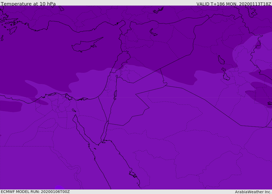Click the 'Temperature at 10 hPa' title text
Viewport: 272px width, 194px height.
(28, 4)
